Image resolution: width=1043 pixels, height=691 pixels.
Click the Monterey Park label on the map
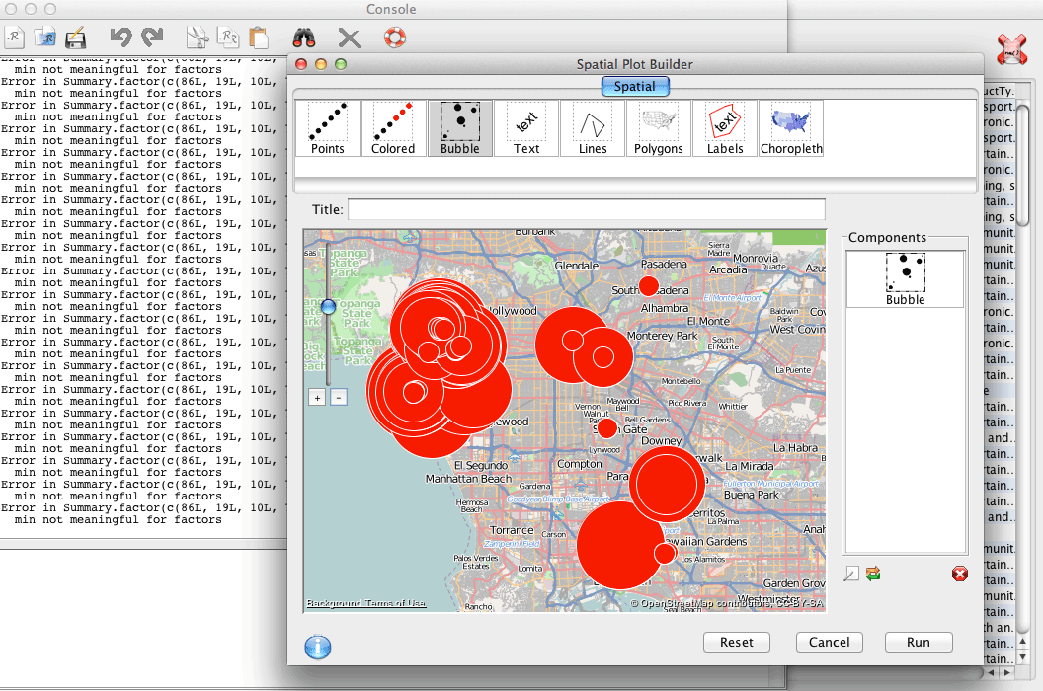(x=663, y=336)
